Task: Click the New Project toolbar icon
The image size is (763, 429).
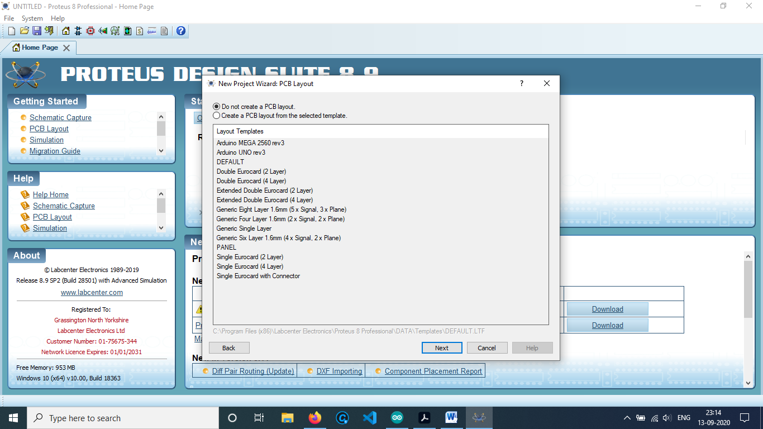Action: click(12, 31)
